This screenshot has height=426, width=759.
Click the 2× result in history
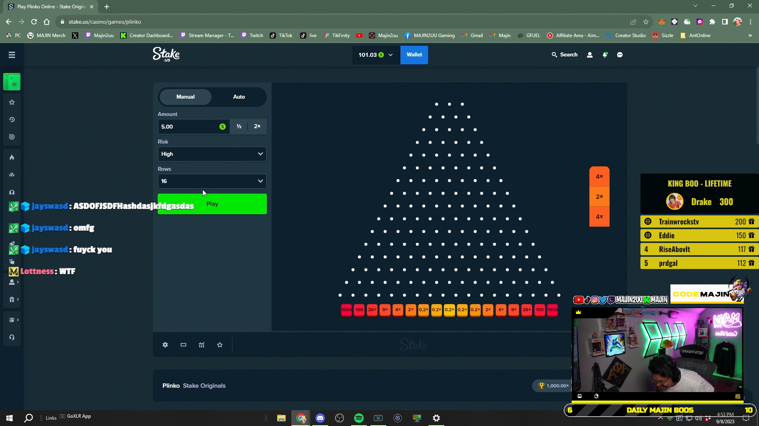[x=599, y=197]
